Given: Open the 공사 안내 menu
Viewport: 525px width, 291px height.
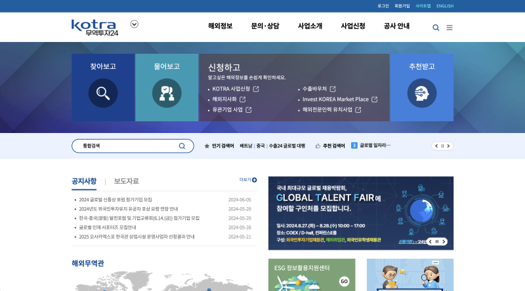Looking at the screenshot, I should click(x=396, y=26).
